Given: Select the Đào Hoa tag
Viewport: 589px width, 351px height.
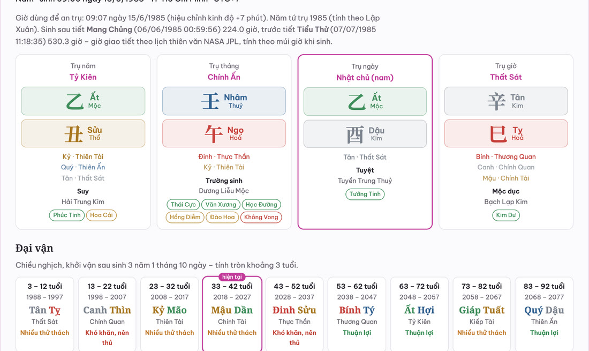Looking at the screenshot, I should pos(222,217).
